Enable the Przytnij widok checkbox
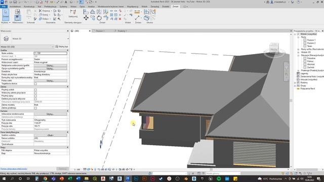Screen dimensions: 324x182 click(x=35, y=90)
